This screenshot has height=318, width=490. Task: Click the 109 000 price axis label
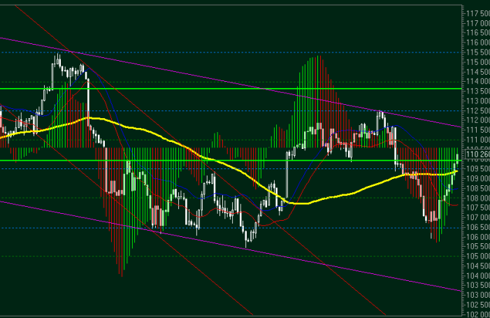pyautogui.click(x=478, y=178)
